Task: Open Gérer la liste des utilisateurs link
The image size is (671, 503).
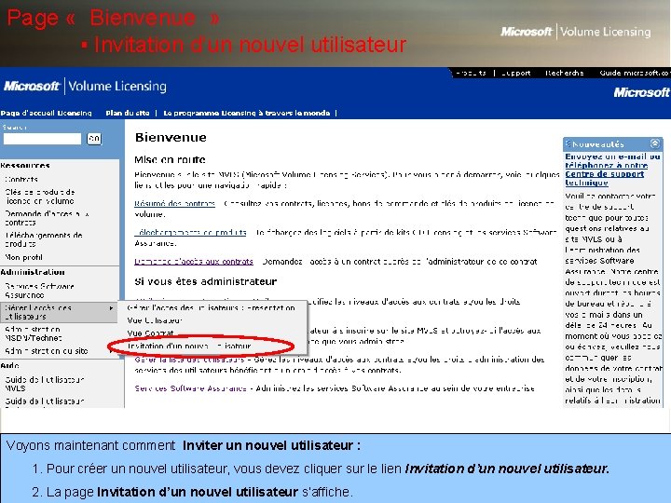Action: 189,360
